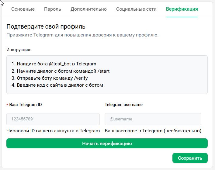
Task: Click instruction step about entering site code
Action: coord(57,85)
